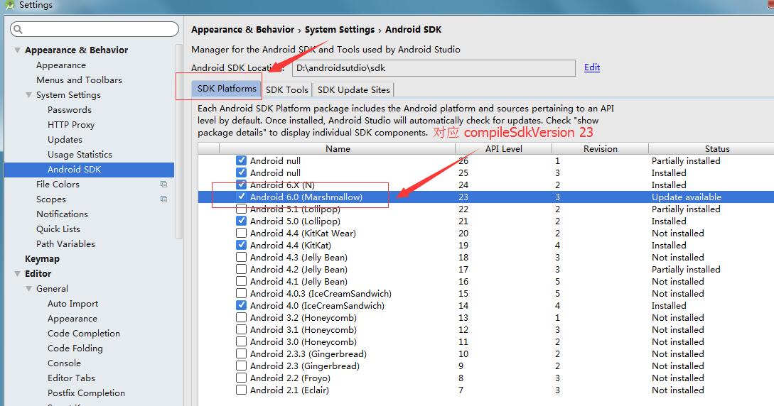The height and width of the screenshot is (406, 774).
Task: Click the Edit link for SDK location
Action: (592, 67)
